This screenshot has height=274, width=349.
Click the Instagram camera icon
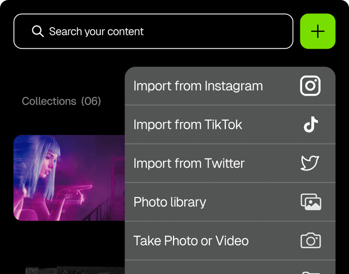311,85
